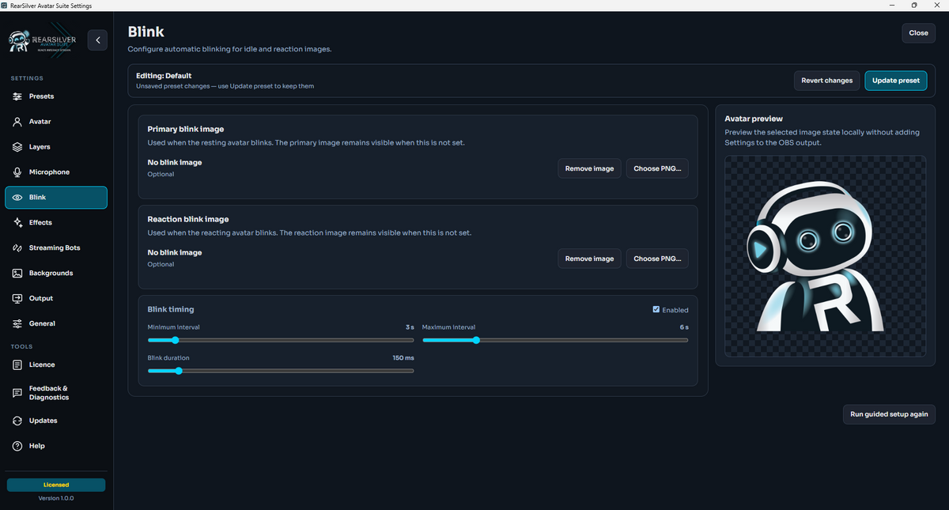Click the Effects sparkle icon
The height and width of the screenshot is (510, 949).
[x=17, y=223]
